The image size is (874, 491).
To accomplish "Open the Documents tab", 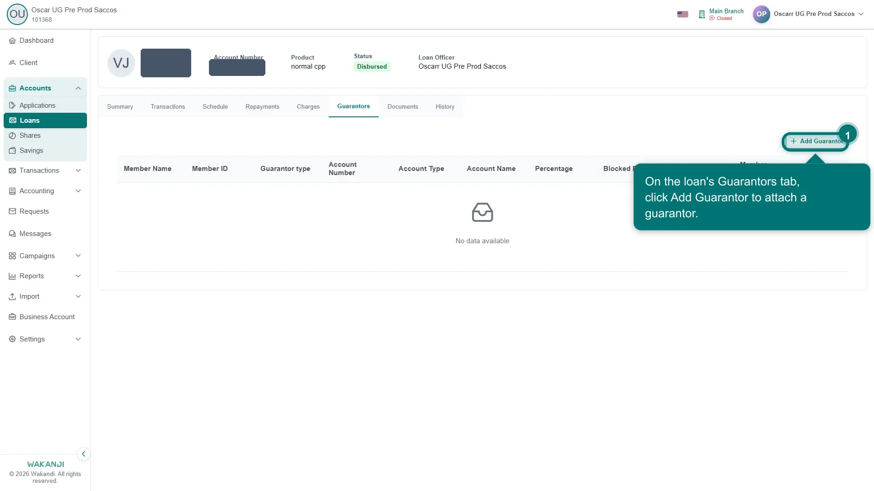I will (x=403, y=106).
